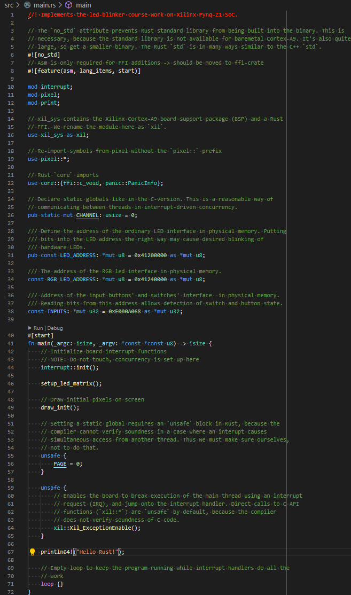
Task: Click the cube symbol icon before main
Action: pos(69,5)
